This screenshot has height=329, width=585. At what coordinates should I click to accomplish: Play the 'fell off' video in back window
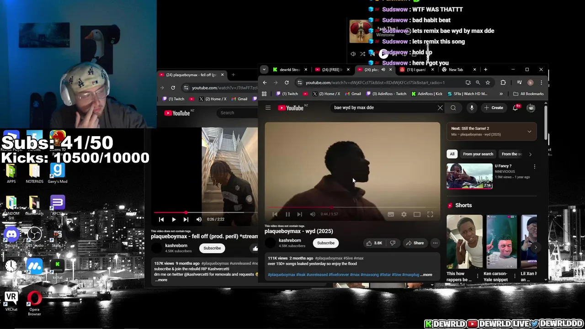point(174,219)
